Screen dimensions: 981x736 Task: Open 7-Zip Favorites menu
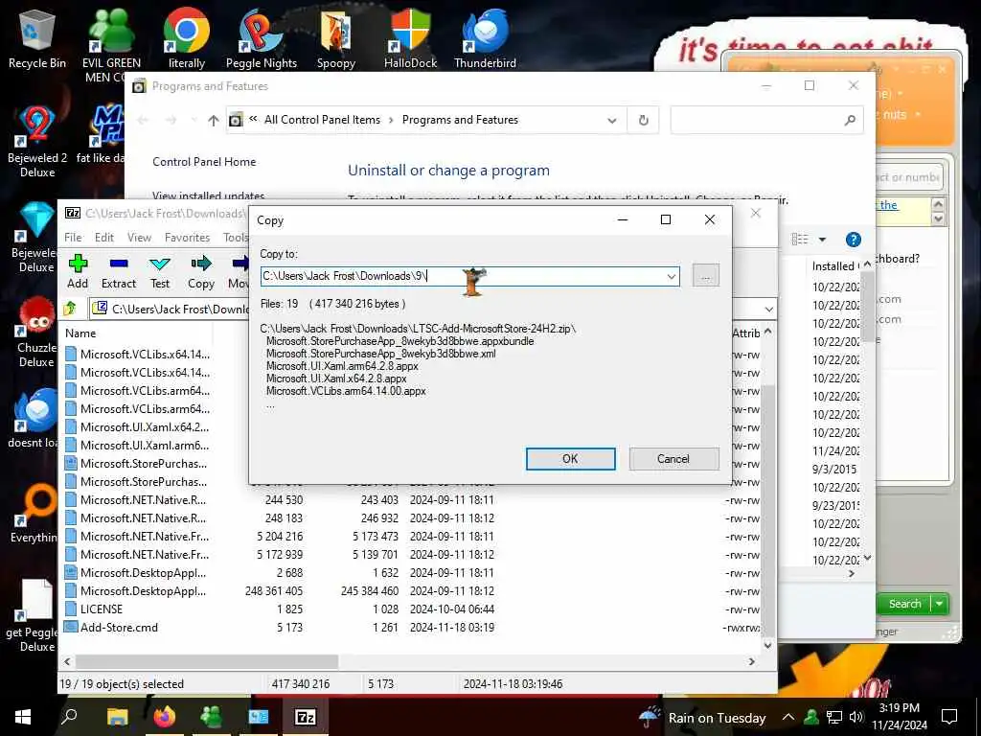187,238
